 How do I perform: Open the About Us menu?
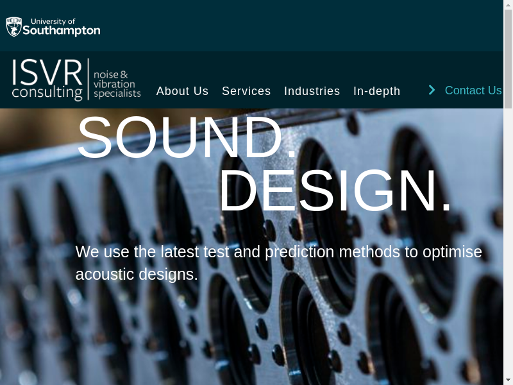pyautogui.click(x=182, y=91)
